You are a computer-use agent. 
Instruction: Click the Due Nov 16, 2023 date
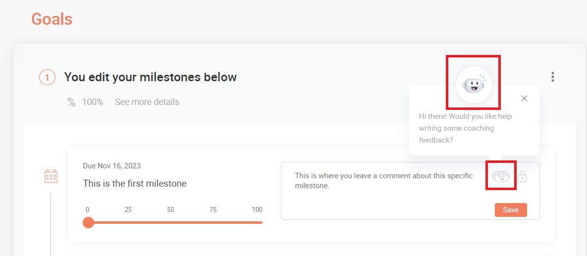[x=111, y=166]
